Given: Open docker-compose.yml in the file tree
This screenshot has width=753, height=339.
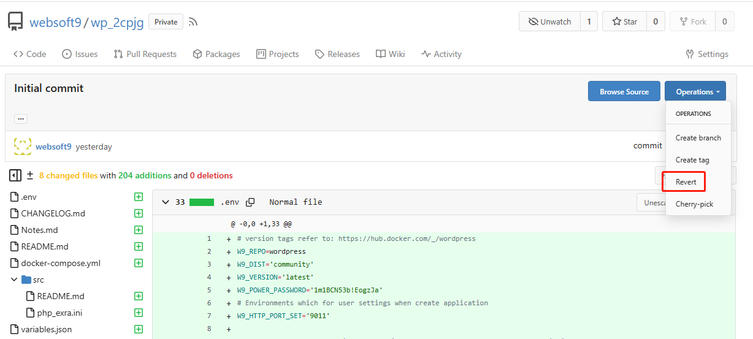Looking at the screenshot, I should (x=61, y=263).
